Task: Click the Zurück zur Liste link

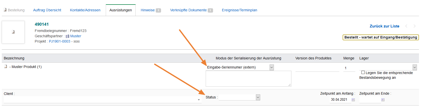Action: click(384, 26)
